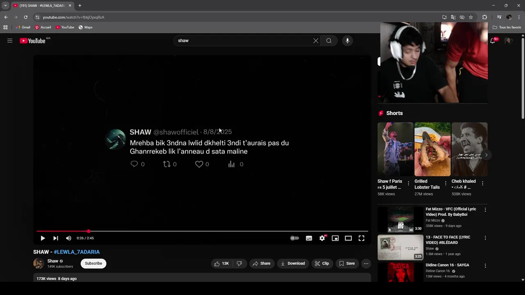Toggle subtitles/closed captions button
The height and width of the screenshot is (295, 525).
(x=309, y=238)
